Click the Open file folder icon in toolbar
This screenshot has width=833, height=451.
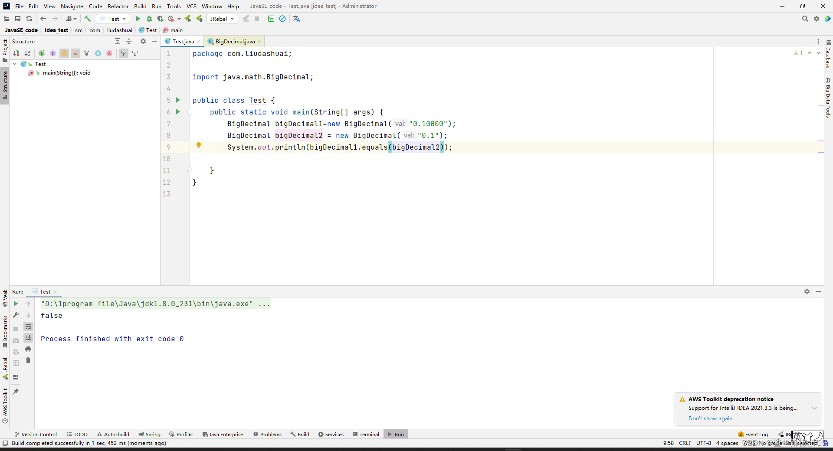7,19
